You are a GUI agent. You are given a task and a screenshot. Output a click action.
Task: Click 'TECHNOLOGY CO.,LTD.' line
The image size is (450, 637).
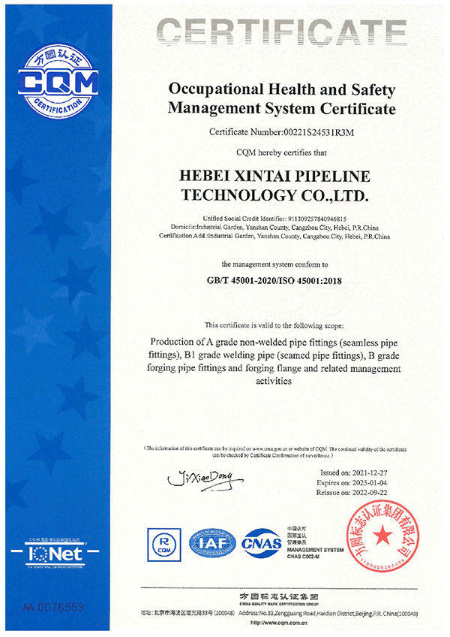tap(274, 195)
